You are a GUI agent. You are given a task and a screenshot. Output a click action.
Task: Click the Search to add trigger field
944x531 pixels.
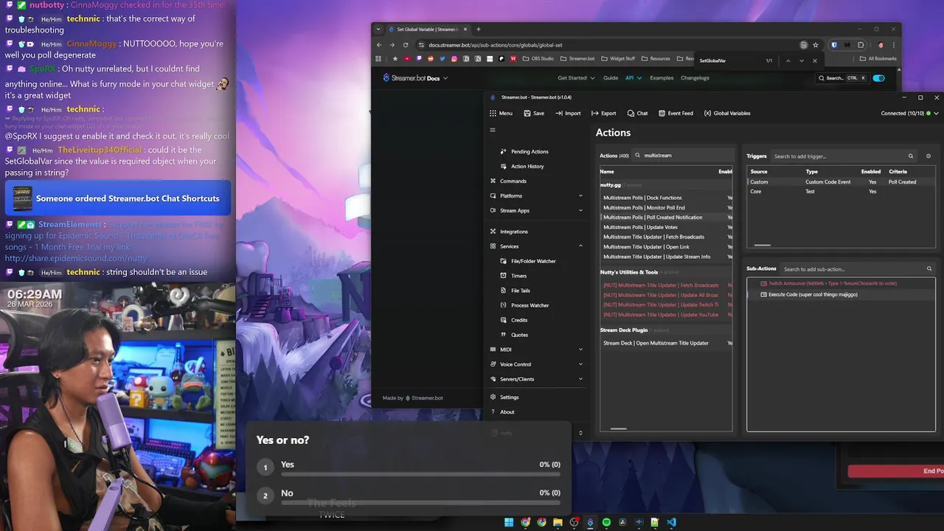click(x=843, y=156)
